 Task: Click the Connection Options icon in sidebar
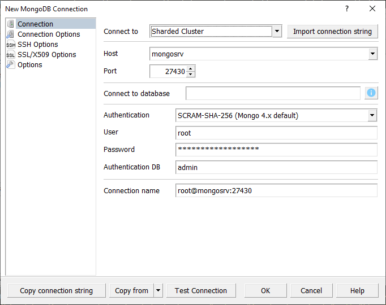pos(11,34)
